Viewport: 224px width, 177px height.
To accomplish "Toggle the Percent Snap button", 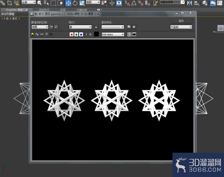I will [x=141, y=3].
